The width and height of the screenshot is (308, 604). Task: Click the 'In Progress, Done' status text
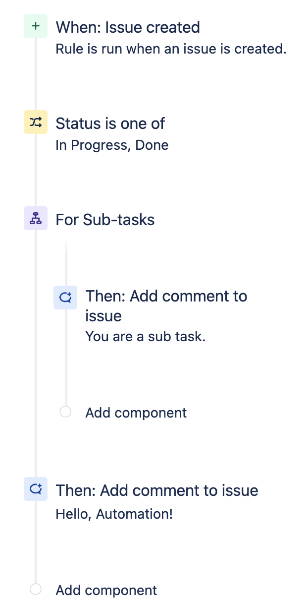(x=112, y=145)
